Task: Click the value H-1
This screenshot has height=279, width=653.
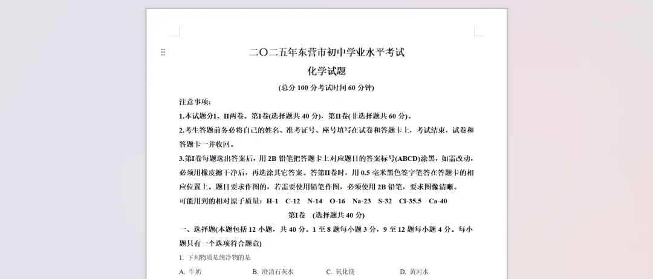Action: pos(272,201)
